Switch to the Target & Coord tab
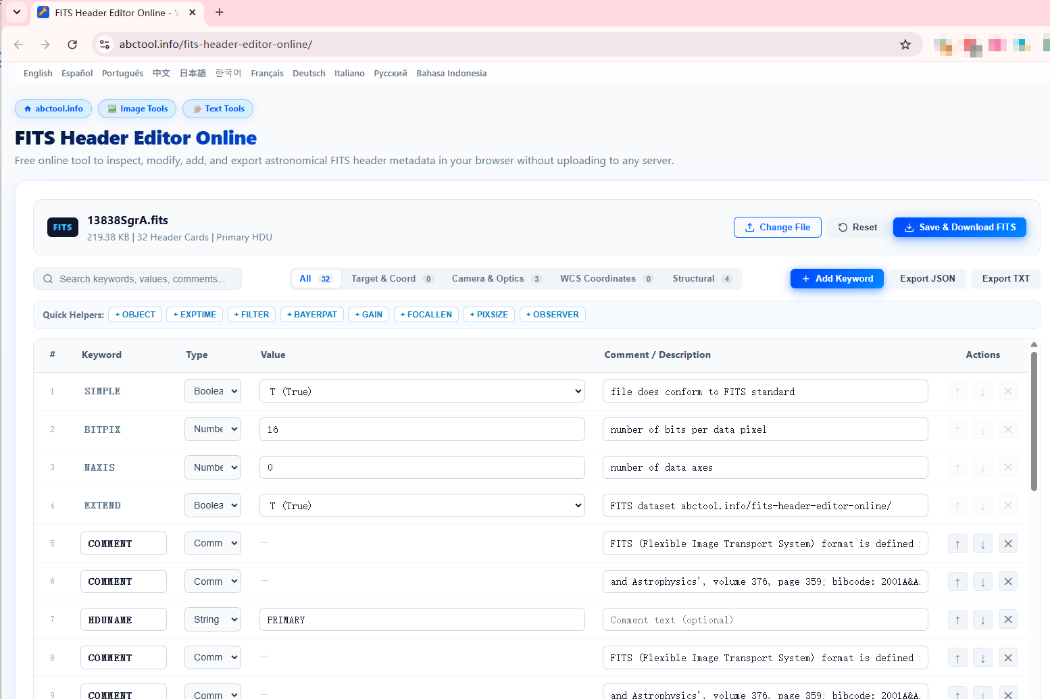Viewport: 1050px width, 699px height. coord(392,279)
